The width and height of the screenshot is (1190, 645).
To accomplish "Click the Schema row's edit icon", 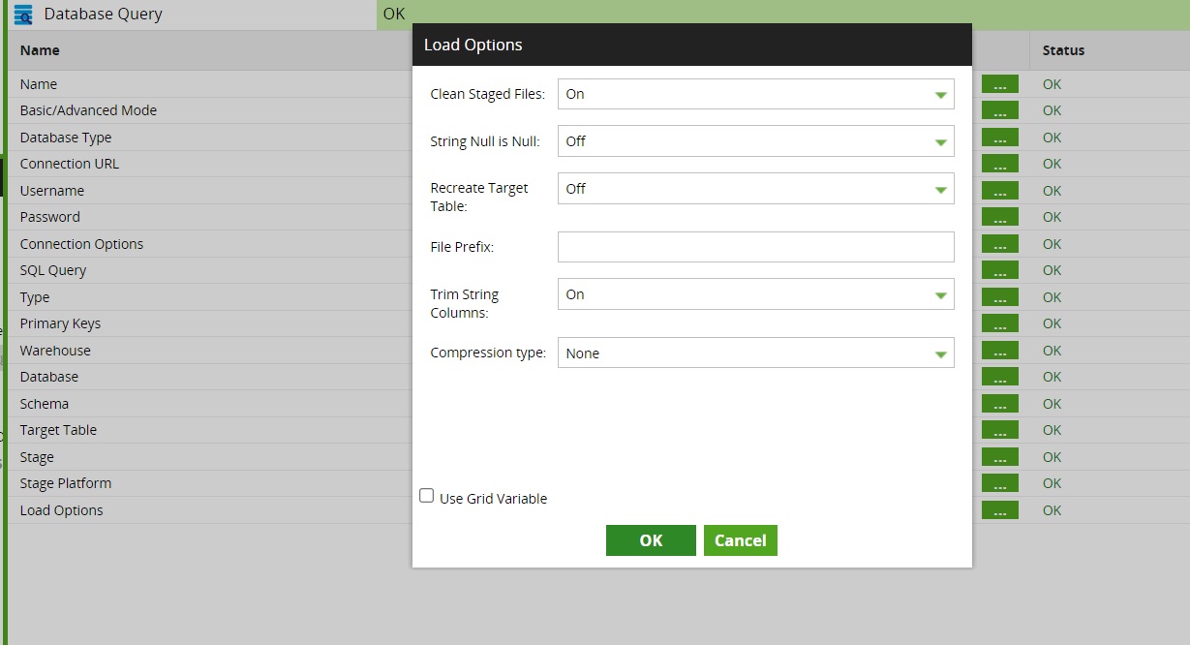I will [x=1000, y=403].
